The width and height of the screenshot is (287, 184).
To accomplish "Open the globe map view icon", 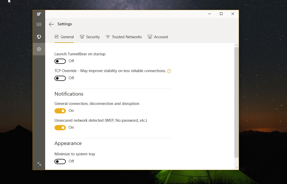I will click(x=39, y=37).
